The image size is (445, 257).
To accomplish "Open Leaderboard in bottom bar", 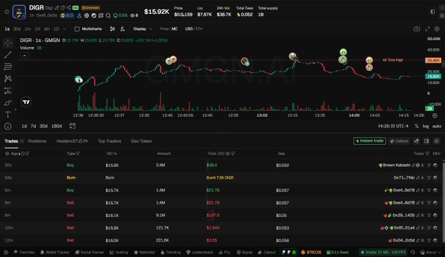I will point(199,252).
